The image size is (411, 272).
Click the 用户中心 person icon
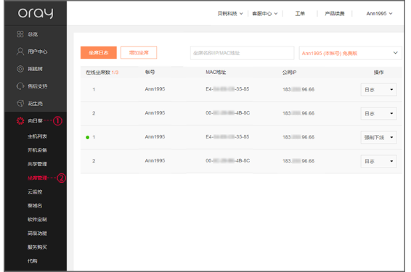[20, 51]
